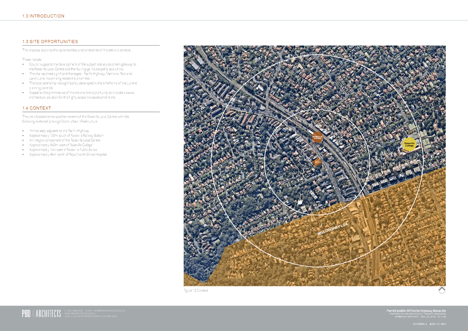
Task: Click 'An integral component of the Roseville Local Centre'
Action: (65, 140)
